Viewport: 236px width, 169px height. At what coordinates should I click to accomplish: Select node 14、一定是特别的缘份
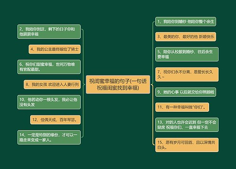(49, 138)
